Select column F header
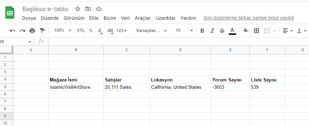Screen dimensions: 309x126 click(267, 50)
